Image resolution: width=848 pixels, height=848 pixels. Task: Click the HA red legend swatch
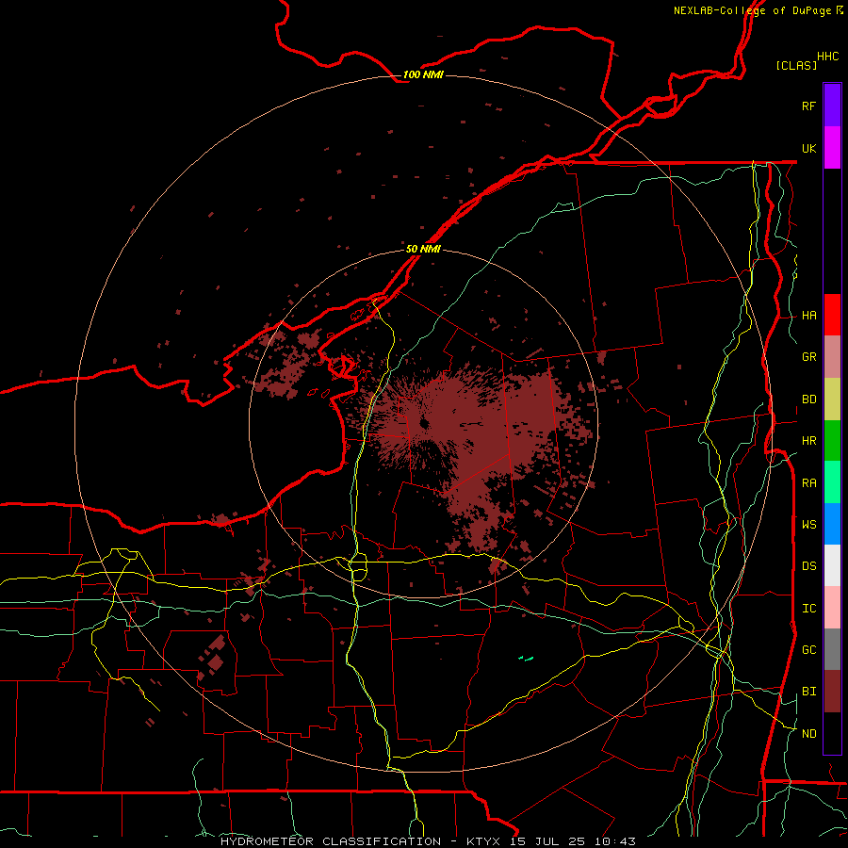832,315
